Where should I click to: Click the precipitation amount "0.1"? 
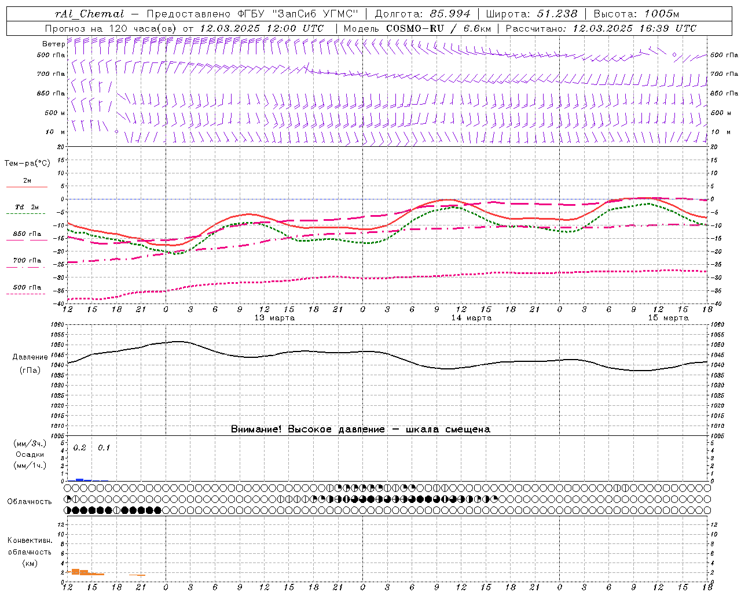(104, 448)
